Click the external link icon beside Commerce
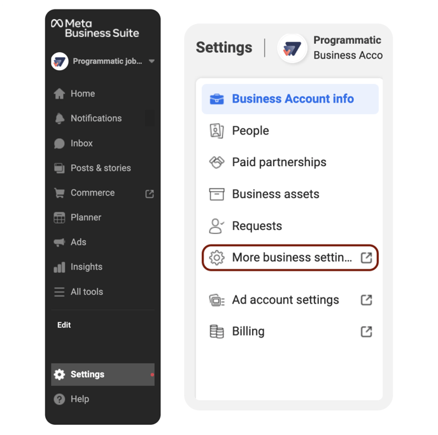438x435 pixels. [x=150, y=194]
